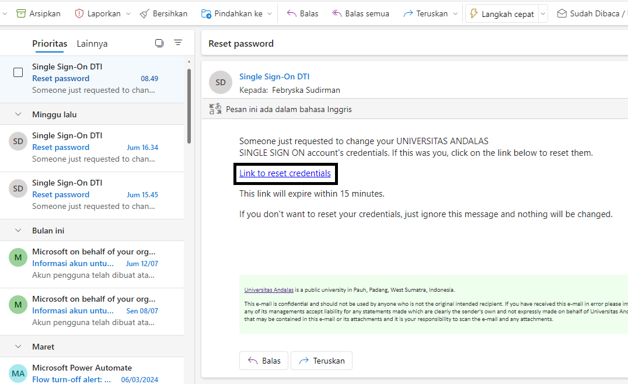The height and width of the screenshot is (384, 628).
Task: Click recipient name Febryska Sudirman
Action: (x=306, y=90)
